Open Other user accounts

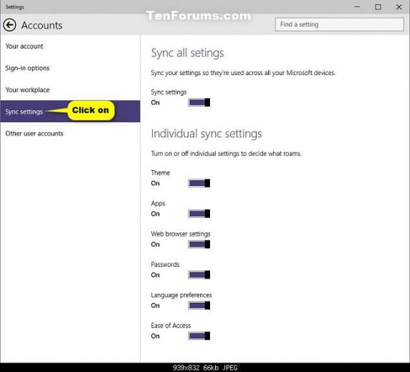pyautogui.click(x=34, y=133)
